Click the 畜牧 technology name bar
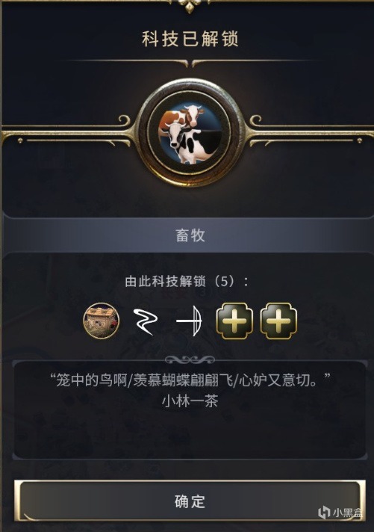374x532 pixels. pyautogui.click(x=190, y=235)
